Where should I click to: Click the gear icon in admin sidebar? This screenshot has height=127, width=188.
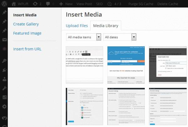[4, 107]
